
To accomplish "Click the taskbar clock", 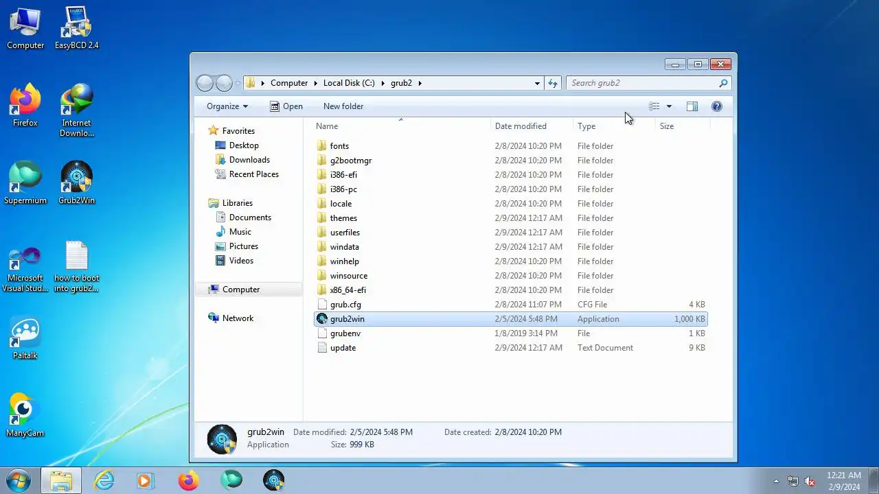I will pos(844,480).
